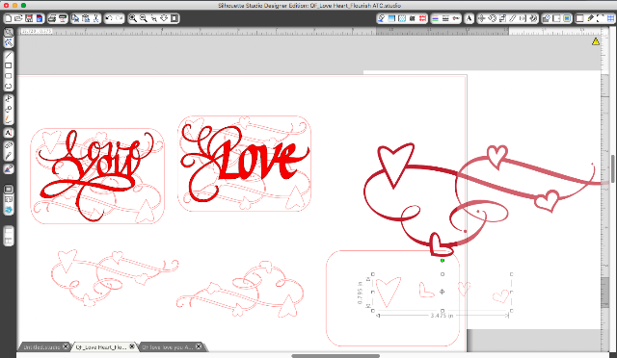Screen dimensions: 617x358
Task: Switch to Love you document tab
Action: 167,347
